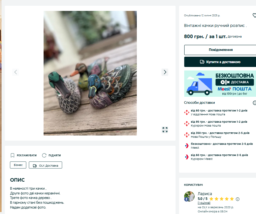Click Купити з доставкою button
Image resolution: width=256 pixels, height=214 pixels.
[220, 62]
